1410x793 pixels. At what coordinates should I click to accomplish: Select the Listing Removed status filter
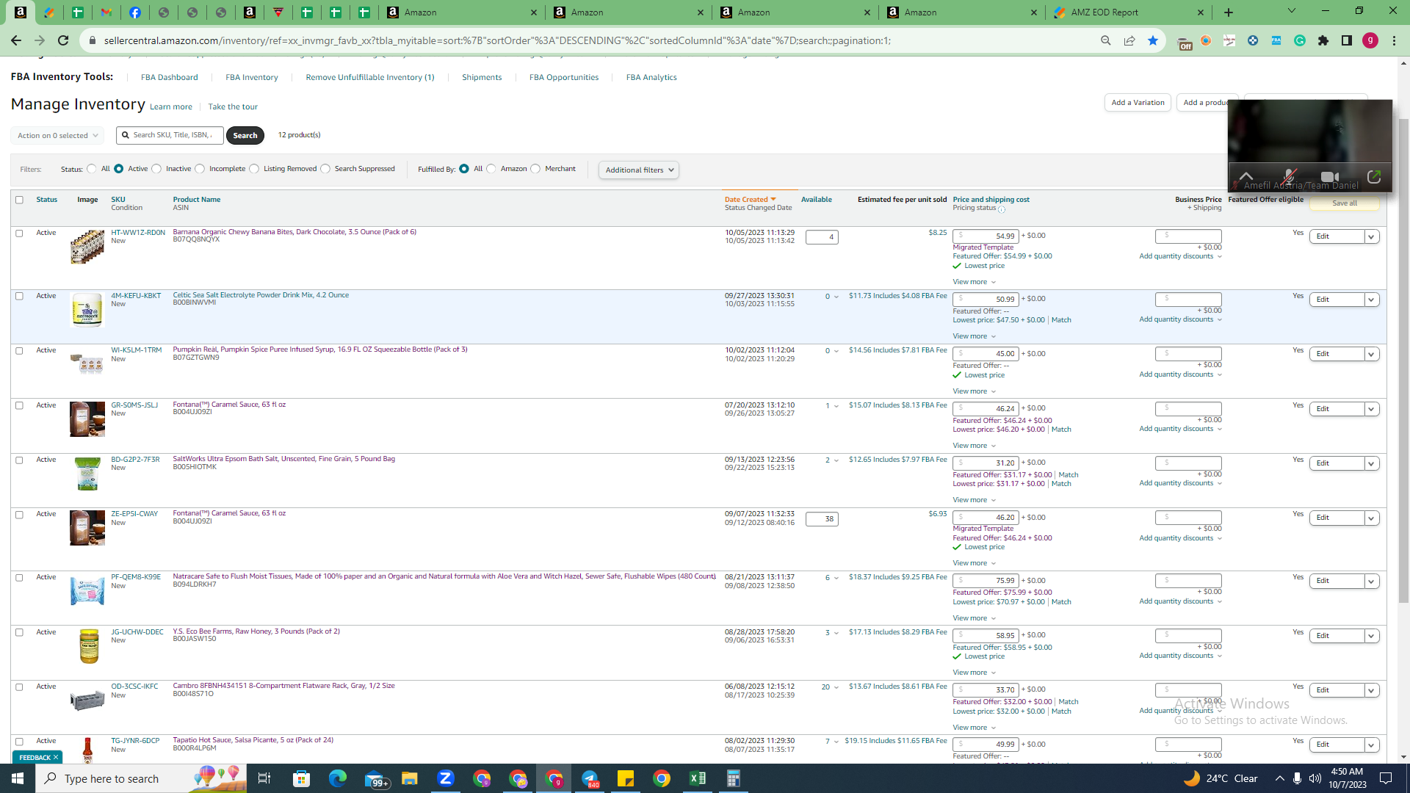254,169
